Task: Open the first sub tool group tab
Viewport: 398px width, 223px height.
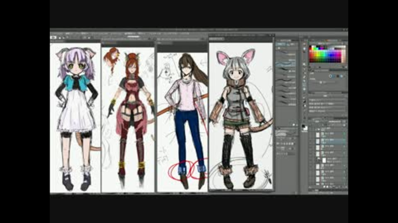Action: tap(281, 44)
